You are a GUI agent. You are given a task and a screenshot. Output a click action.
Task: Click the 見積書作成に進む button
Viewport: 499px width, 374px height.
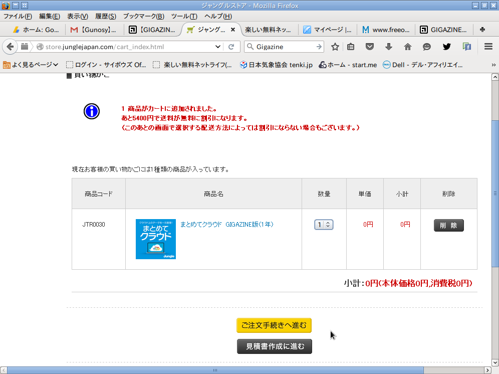click(x=275, y=346)
